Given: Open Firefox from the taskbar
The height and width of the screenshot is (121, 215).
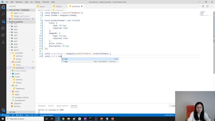Looking at the screenshot, I should click(113, 119).
